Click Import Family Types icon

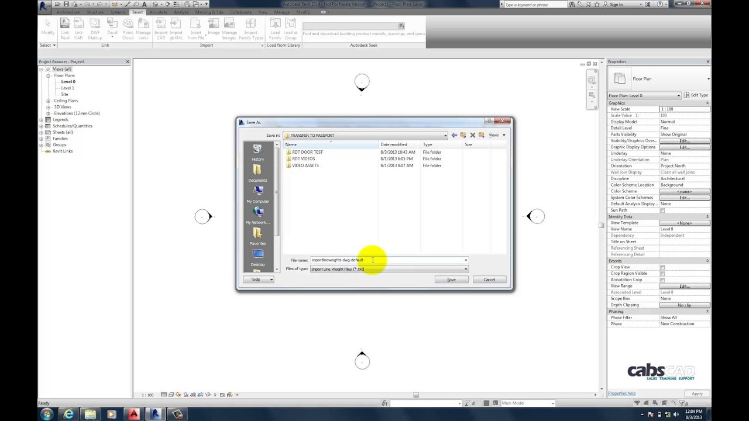coord(250,28)
